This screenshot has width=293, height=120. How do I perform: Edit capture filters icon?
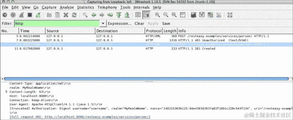point(194,15)
